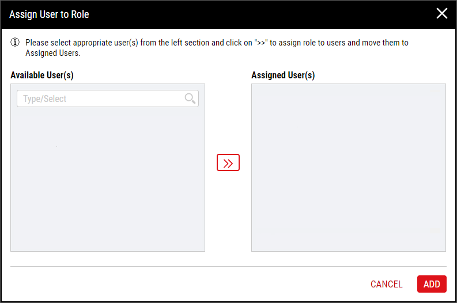Click the Assigned User(s) heading
This screenshot has width=457, height=303.
pyautogui.click(x=283, y=75)
